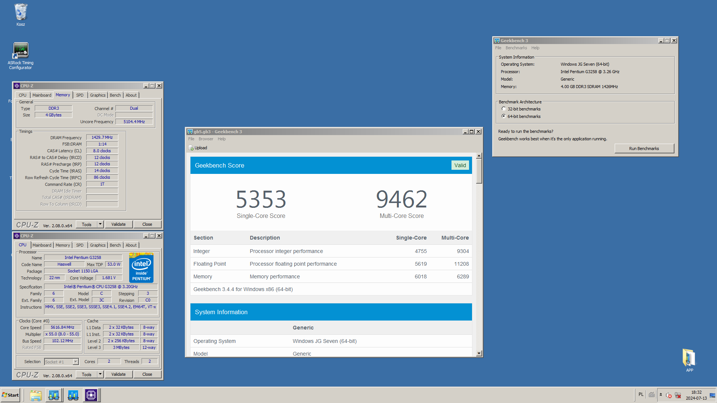717x403 pixels.
Task: Click the title icon of the CPU-Z processor window
Action: 17,236
